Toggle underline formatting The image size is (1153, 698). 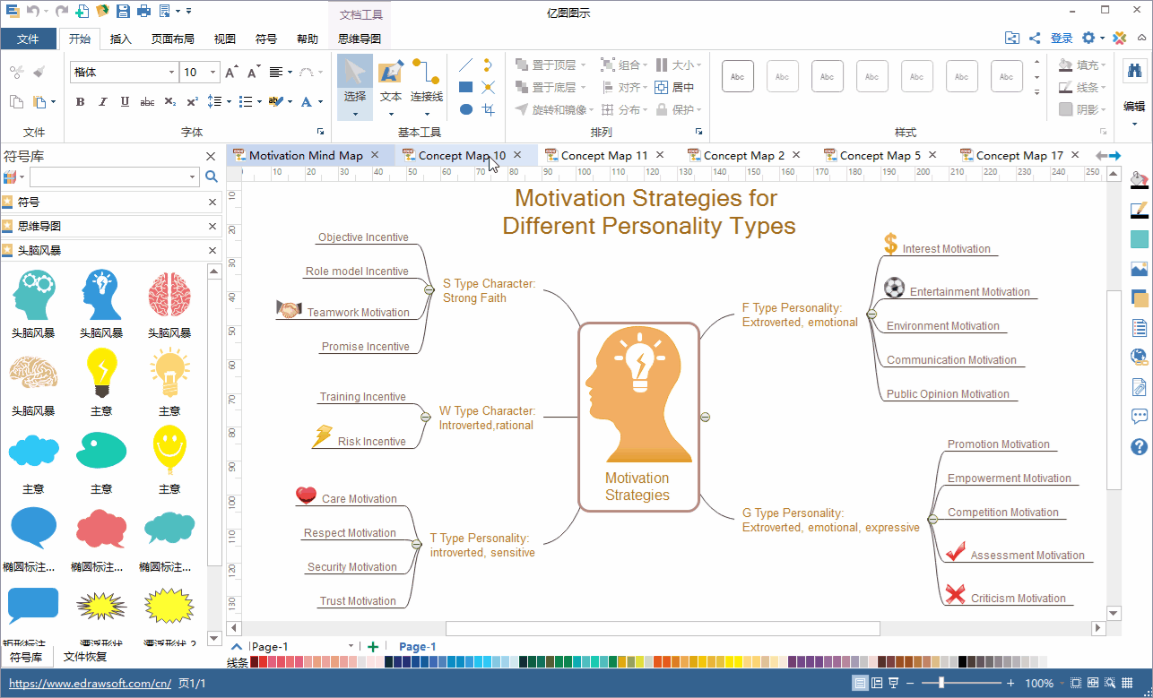[125, 102]
